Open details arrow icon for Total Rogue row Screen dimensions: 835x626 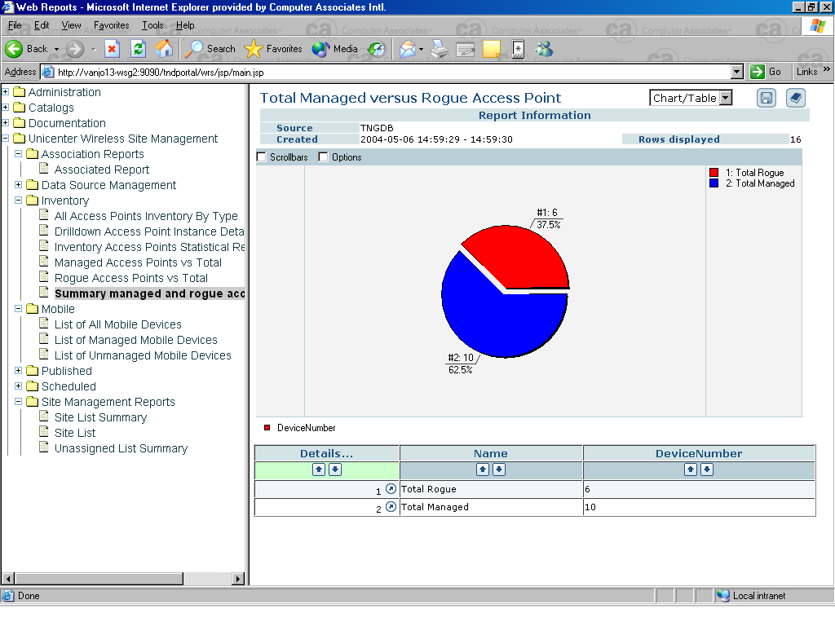tap(391, 489)
